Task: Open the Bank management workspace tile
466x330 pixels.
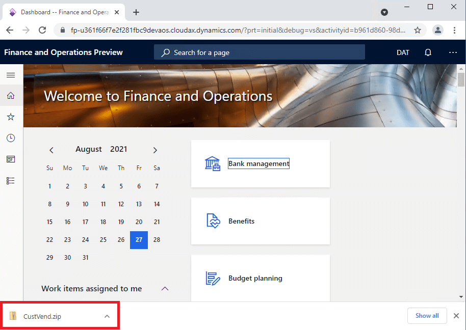Action: (x=261, y=163)
